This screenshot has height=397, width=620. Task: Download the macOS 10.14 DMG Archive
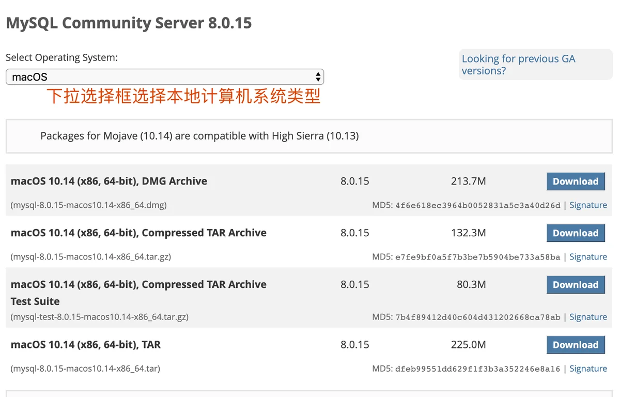coord(576,181)
